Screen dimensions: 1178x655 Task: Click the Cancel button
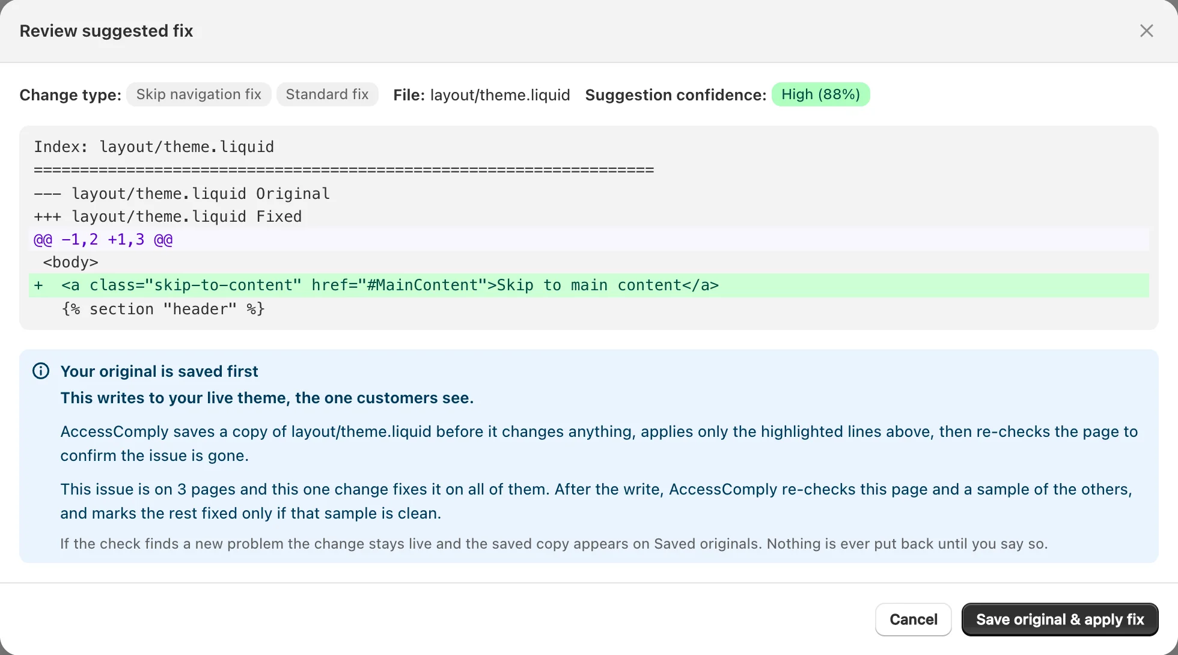(x=913, y=619)
